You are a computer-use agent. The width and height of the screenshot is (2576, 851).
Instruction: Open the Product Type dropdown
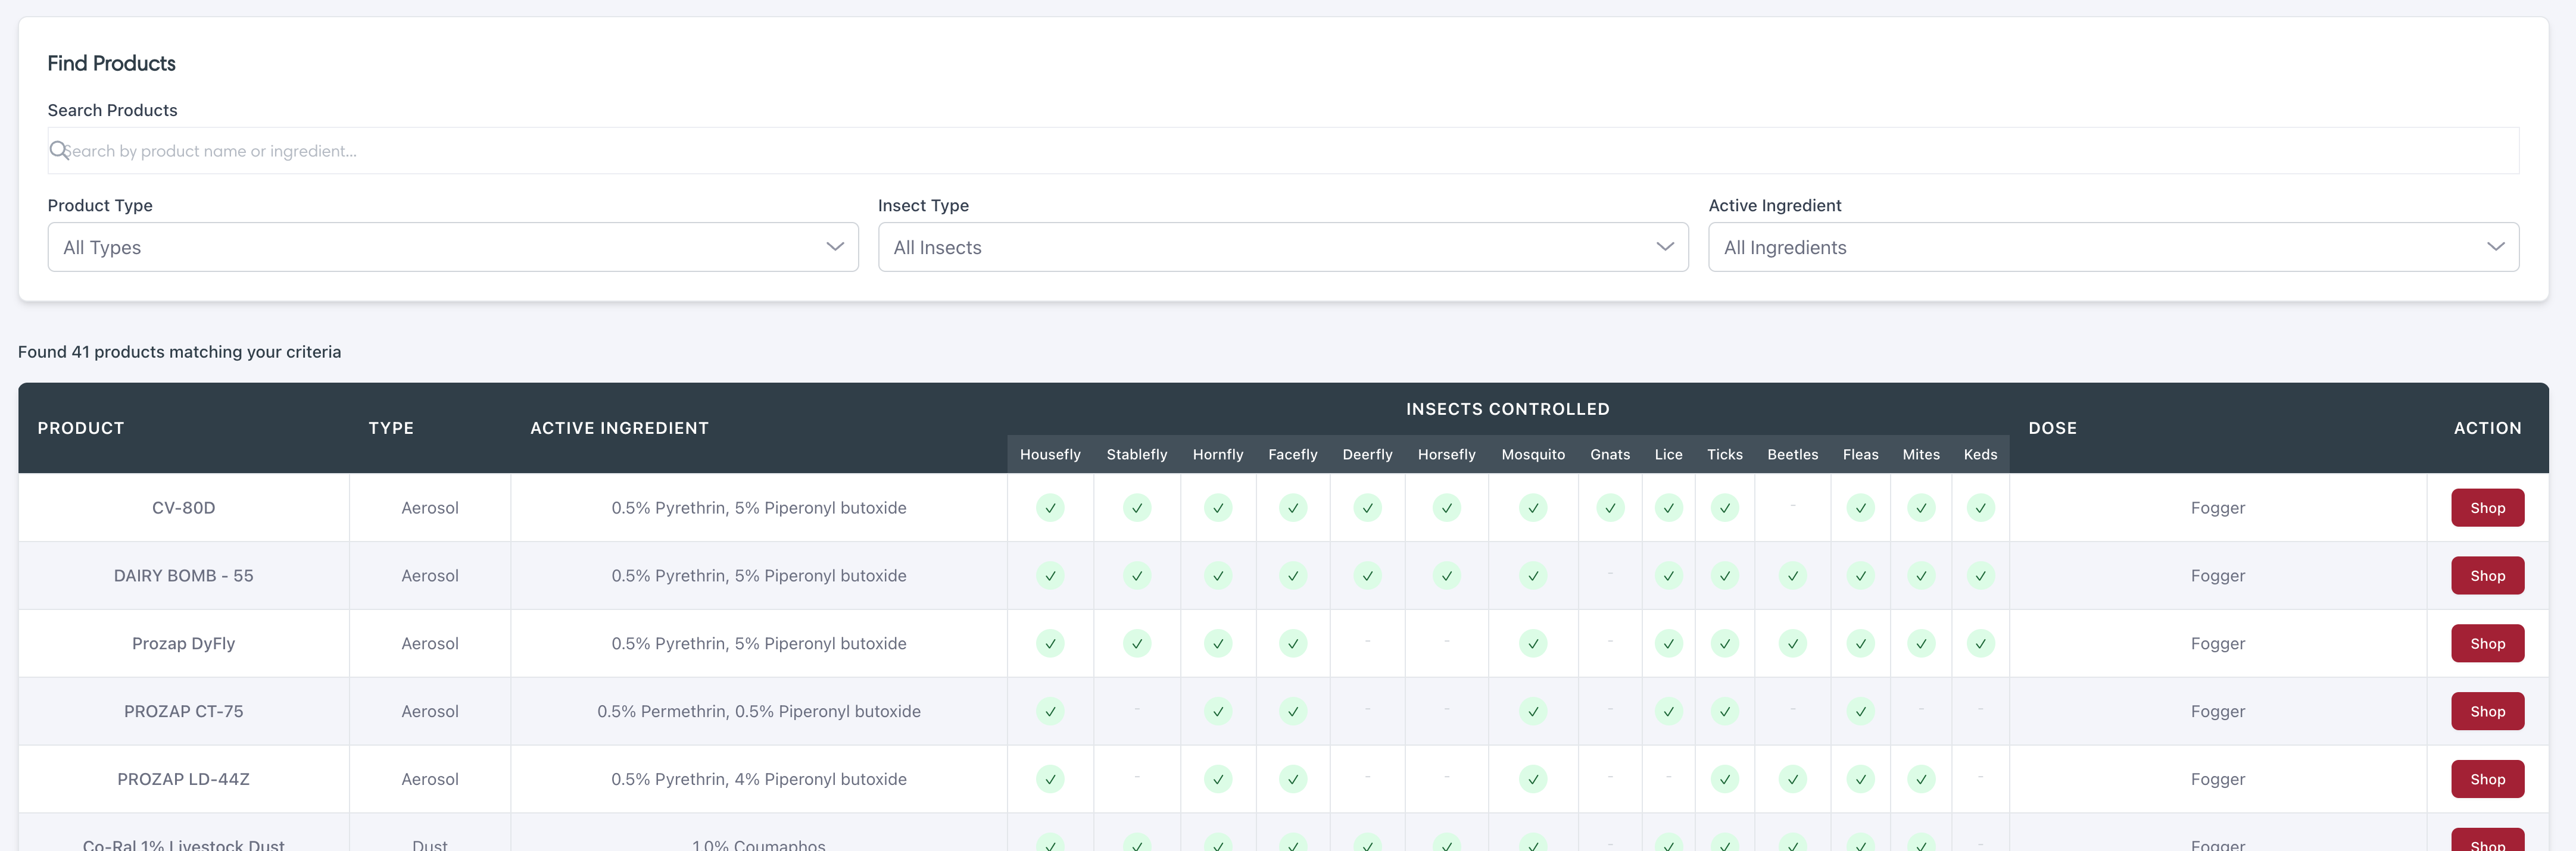pyautogui.click(x=452, y=247)
